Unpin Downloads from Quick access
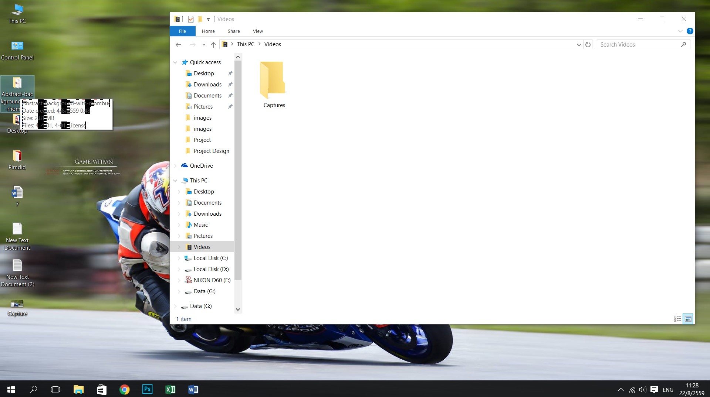This screenshot has height=397, width=710. pyautogui.click(x=230, y=85)
